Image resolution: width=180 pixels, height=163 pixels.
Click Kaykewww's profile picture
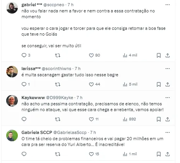12,101
